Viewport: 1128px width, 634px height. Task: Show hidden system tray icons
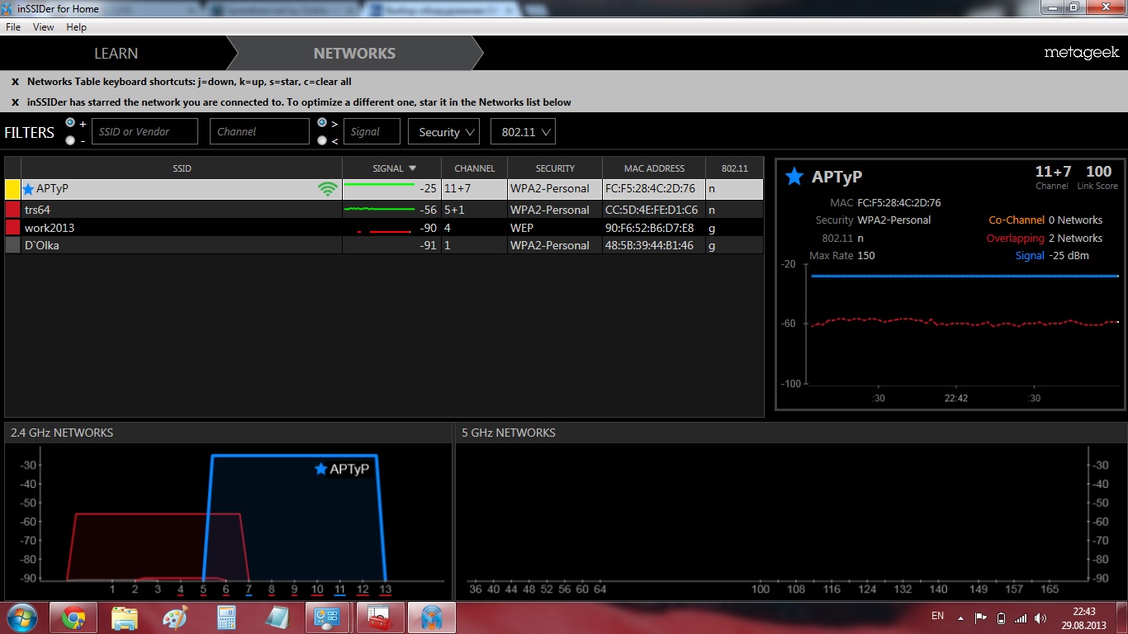coord(960,617)
